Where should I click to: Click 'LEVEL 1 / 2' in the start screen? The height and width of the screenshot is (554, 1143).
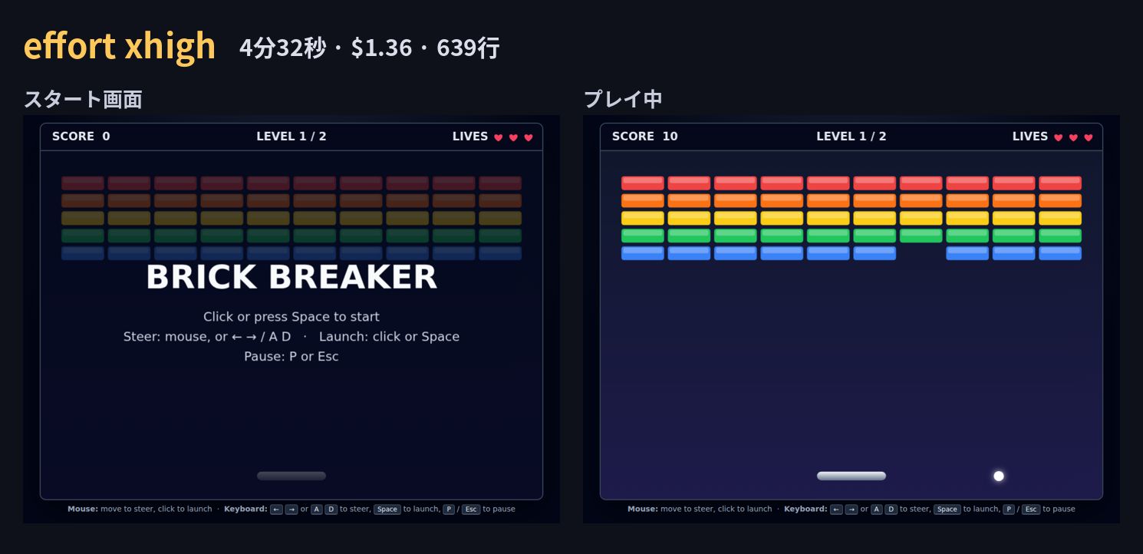point(292,137)
